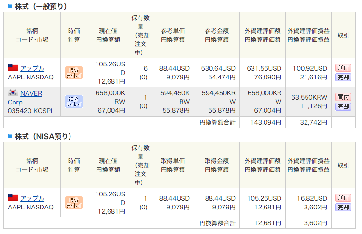Click 買付 for AAPL in 一般預り
The height and width of the screenshot is (234, 362).
[x=343, y=68]
